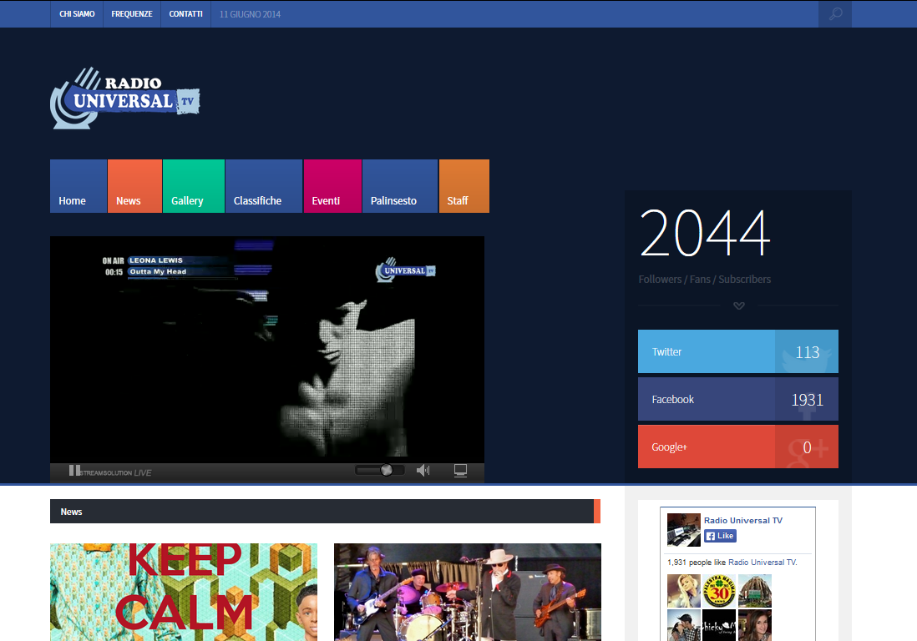
Task: Select the Gallery menu tile
Action: coord(194,186)
